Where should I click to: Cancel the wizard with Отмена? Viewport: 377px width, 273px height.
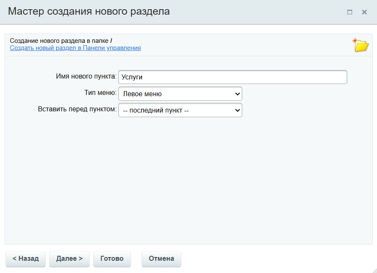click(x=161, y=259)
